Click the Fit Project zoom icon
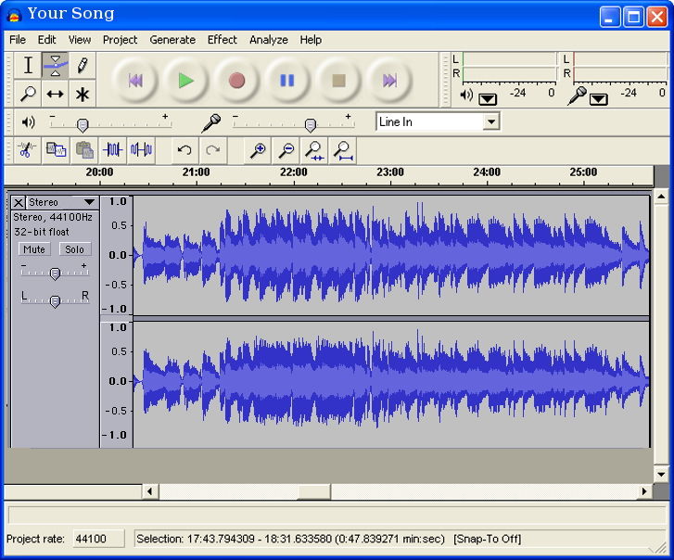Viewport: 674px width, 560px height. click(x=343, y=150)
